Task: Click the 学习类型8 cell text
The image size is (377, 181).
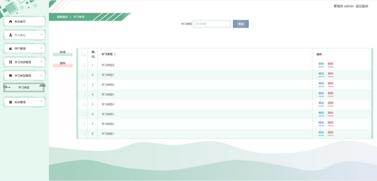Action: coord(108,65)
